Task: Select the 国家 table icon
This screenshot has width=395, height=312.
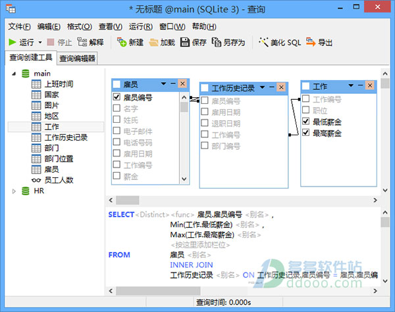Action: pos(36,95)
